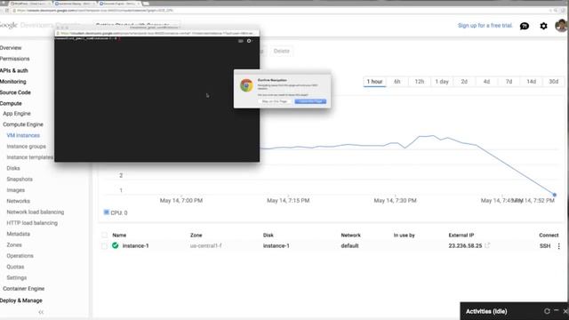The image size is (569, 320).
Task: Open Quotas in sidebar
Action: point(15,267)
